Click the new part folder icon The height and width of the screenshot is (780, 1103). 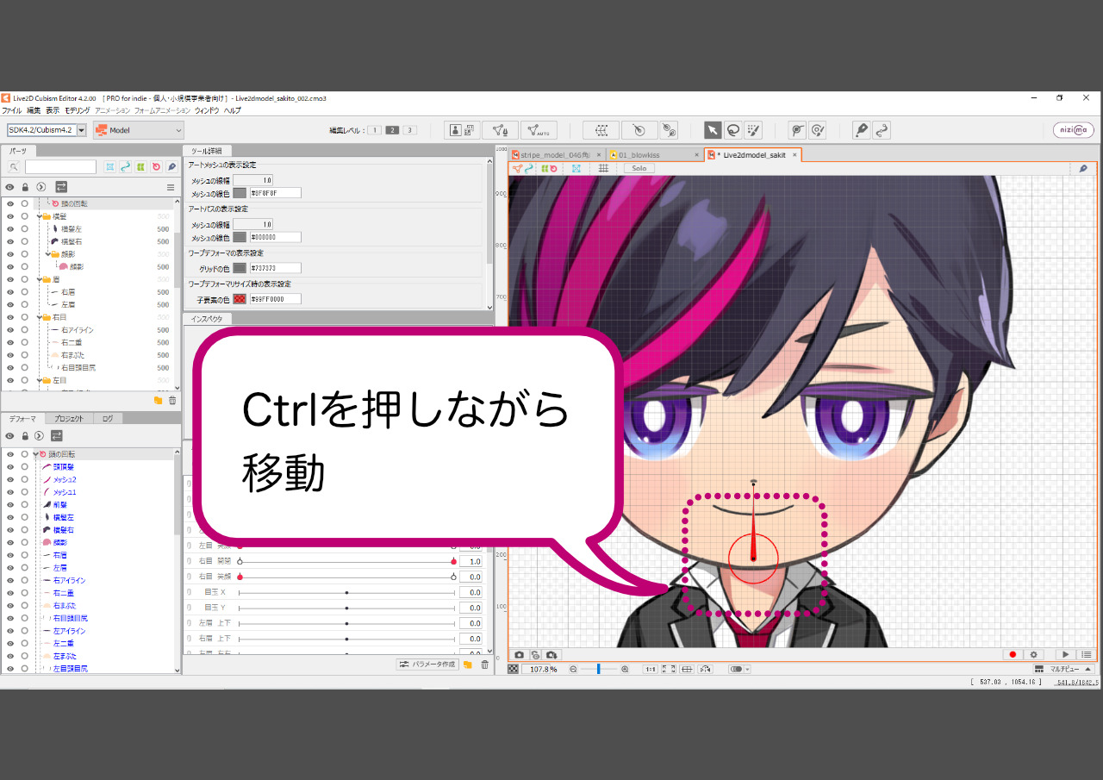tap(158, 401)
